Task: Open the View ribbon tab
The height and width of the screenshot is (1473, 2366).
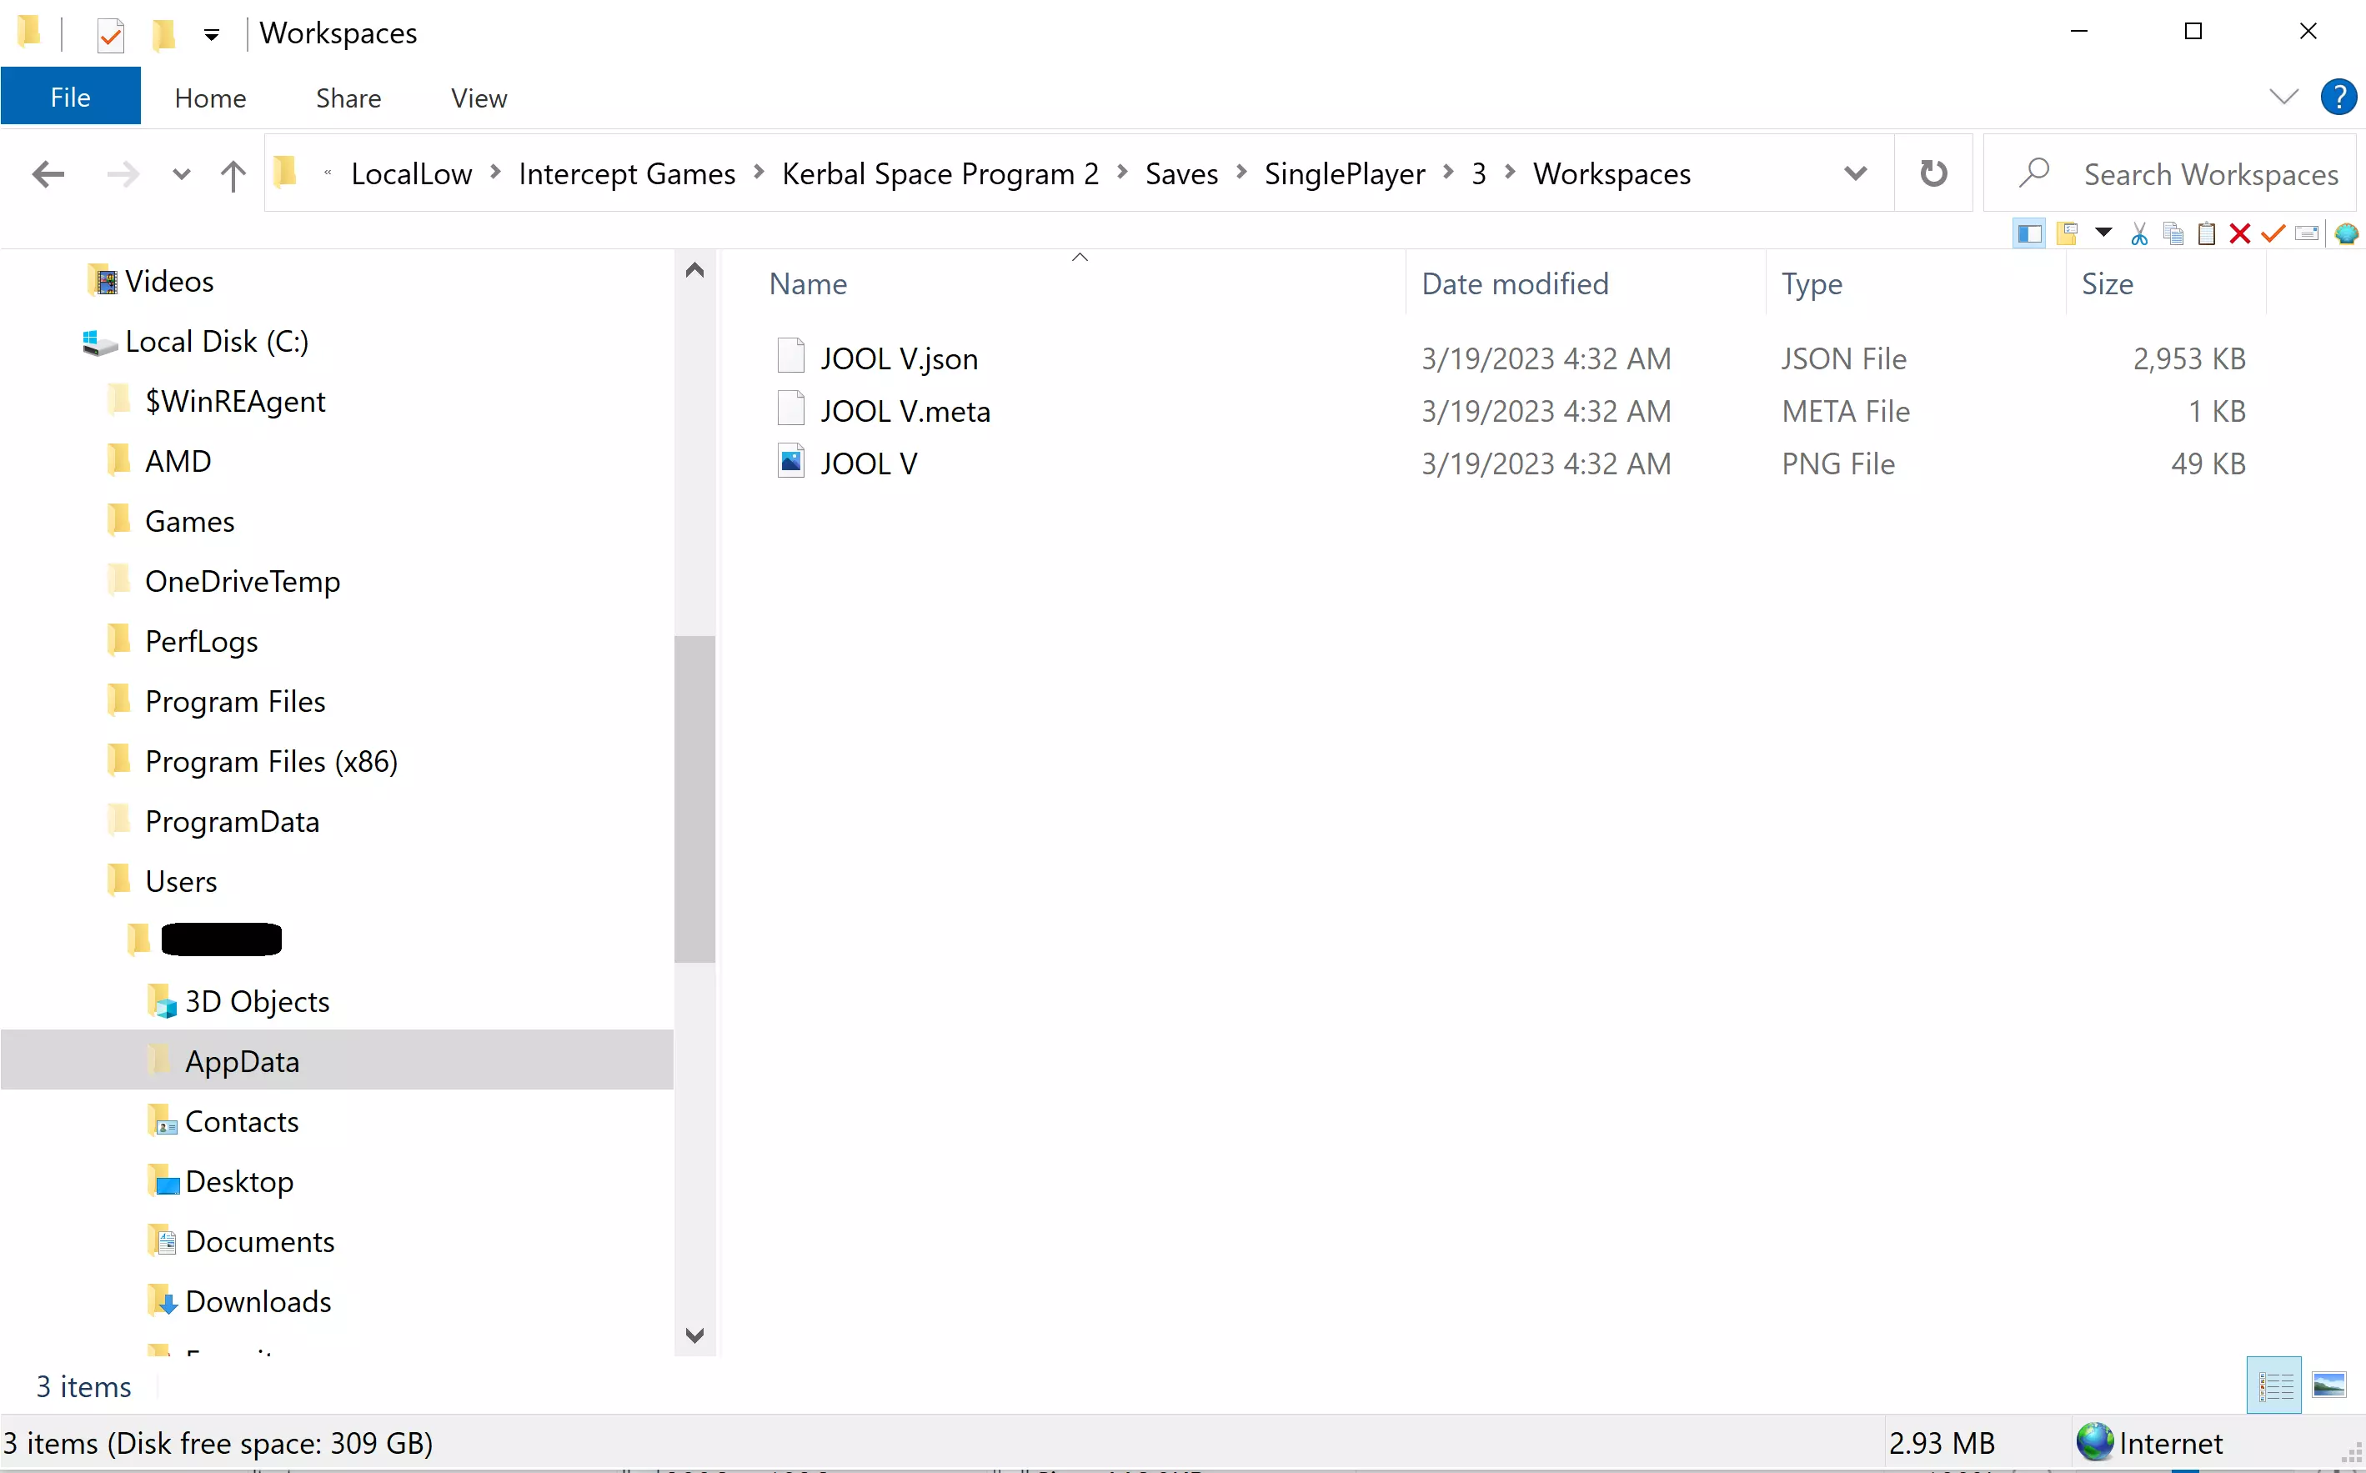Action: point(479,98)
